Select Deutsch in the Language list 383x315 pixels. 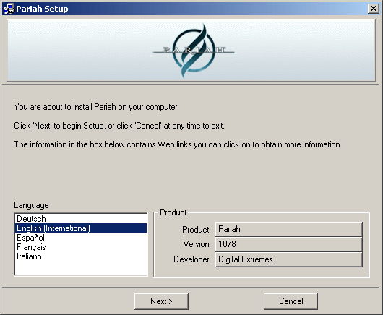pos(81,218)
